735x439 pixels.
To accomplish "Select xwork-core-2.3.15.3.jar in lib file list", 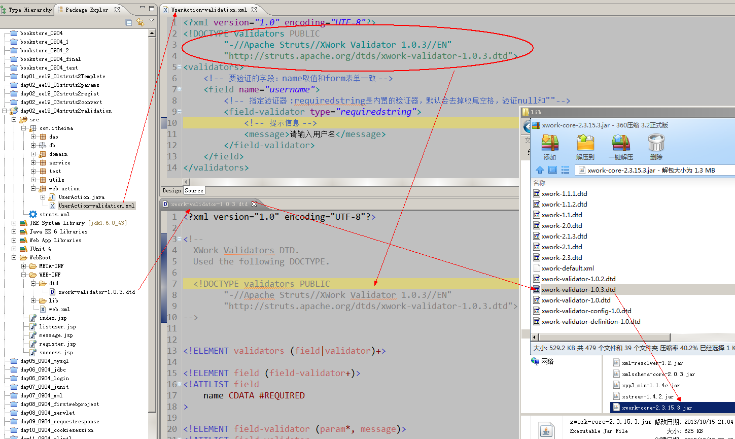I will 656,408.
